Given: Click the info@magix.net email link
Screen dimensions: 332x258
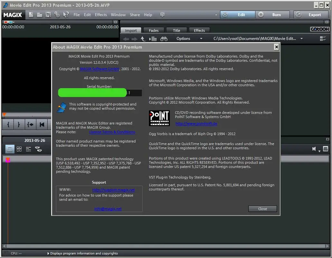Looking at the screenshot, I should [x=108, y=209].
